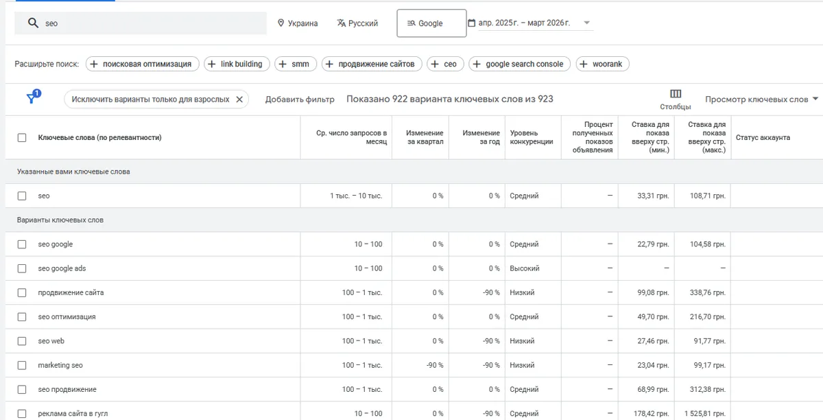Sort by Уровень конкуренции column header

(x=531, y=137)
